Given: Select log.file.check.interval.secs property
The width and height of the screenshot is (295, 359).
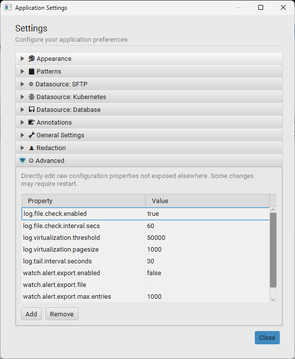Looking at the screenshot, I should [61, 226].
